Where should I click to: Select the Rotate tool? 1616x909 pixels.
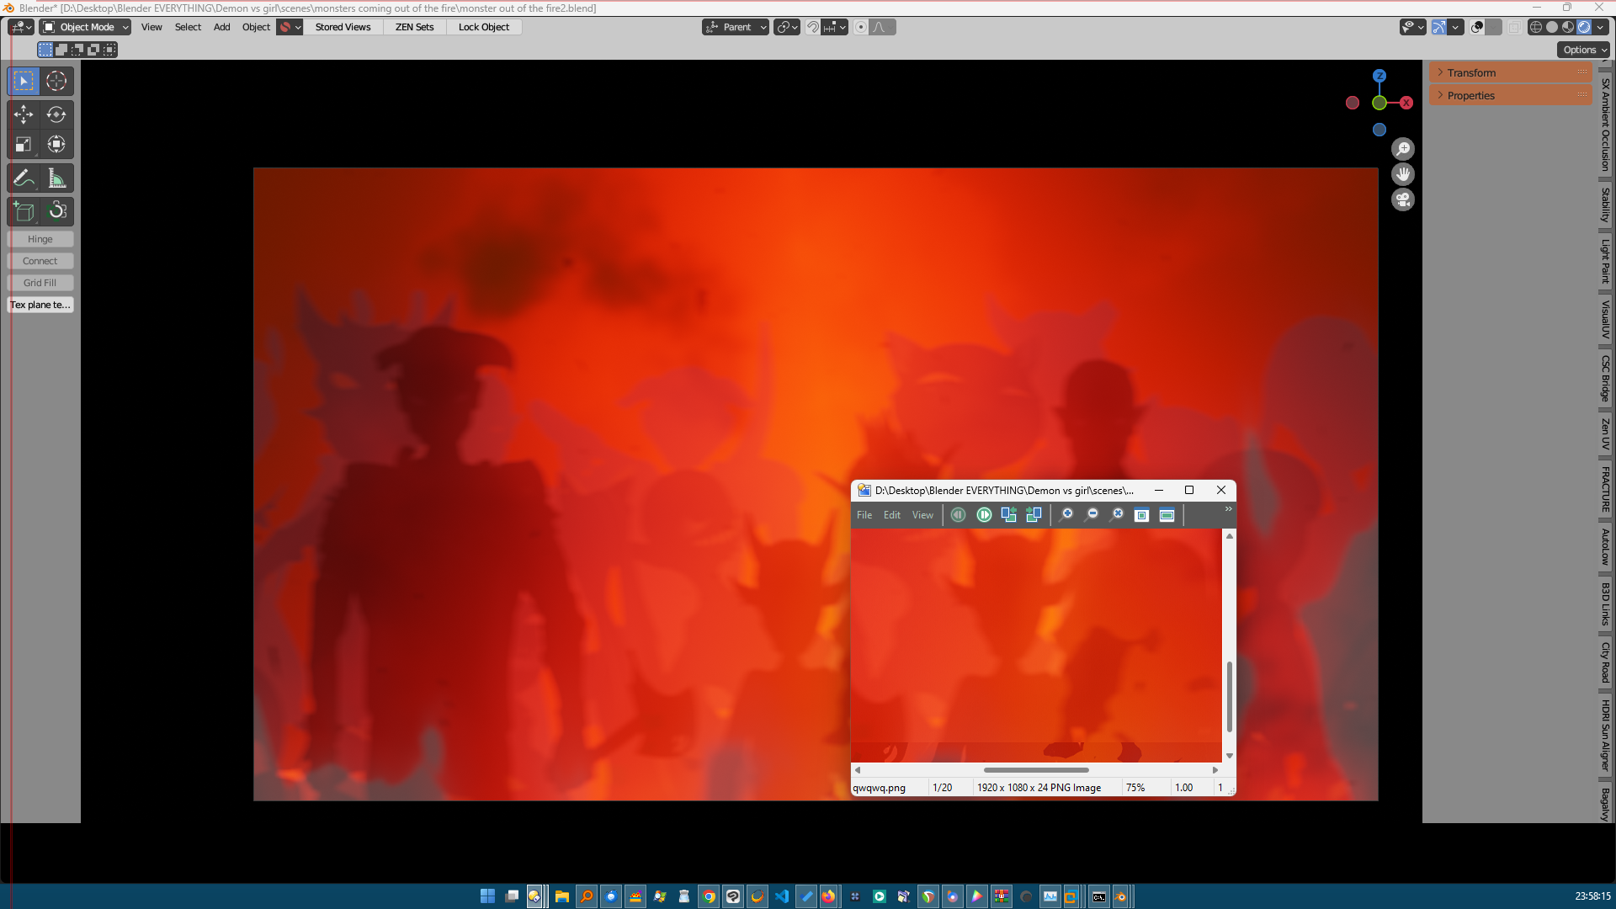pyautogui.click(x=56, y=114)
